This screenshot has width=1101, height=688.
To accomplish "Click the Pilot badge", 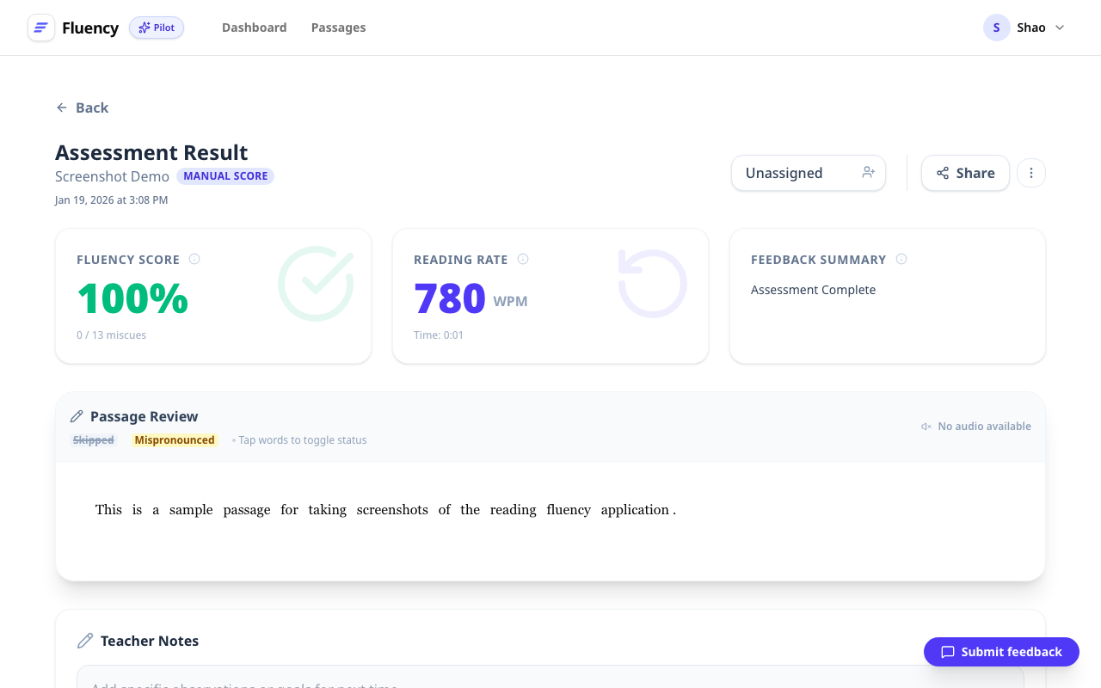I will 157,28.
